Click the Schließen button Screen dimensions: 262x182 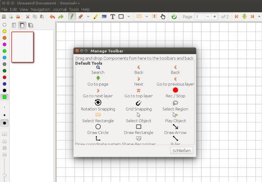coord(182,150)
